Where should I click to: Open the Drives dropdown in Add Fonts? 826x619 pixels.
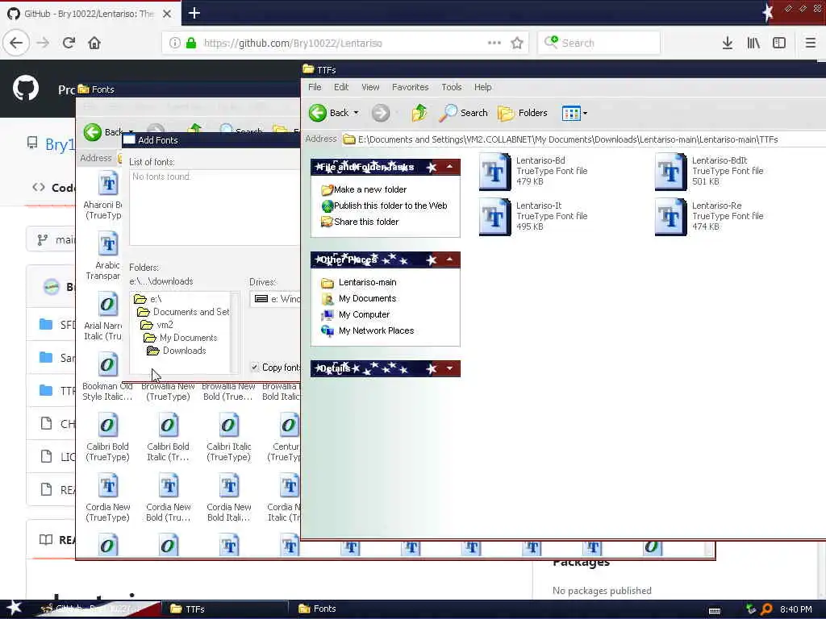pyautogui.click(x=276, y=299)
